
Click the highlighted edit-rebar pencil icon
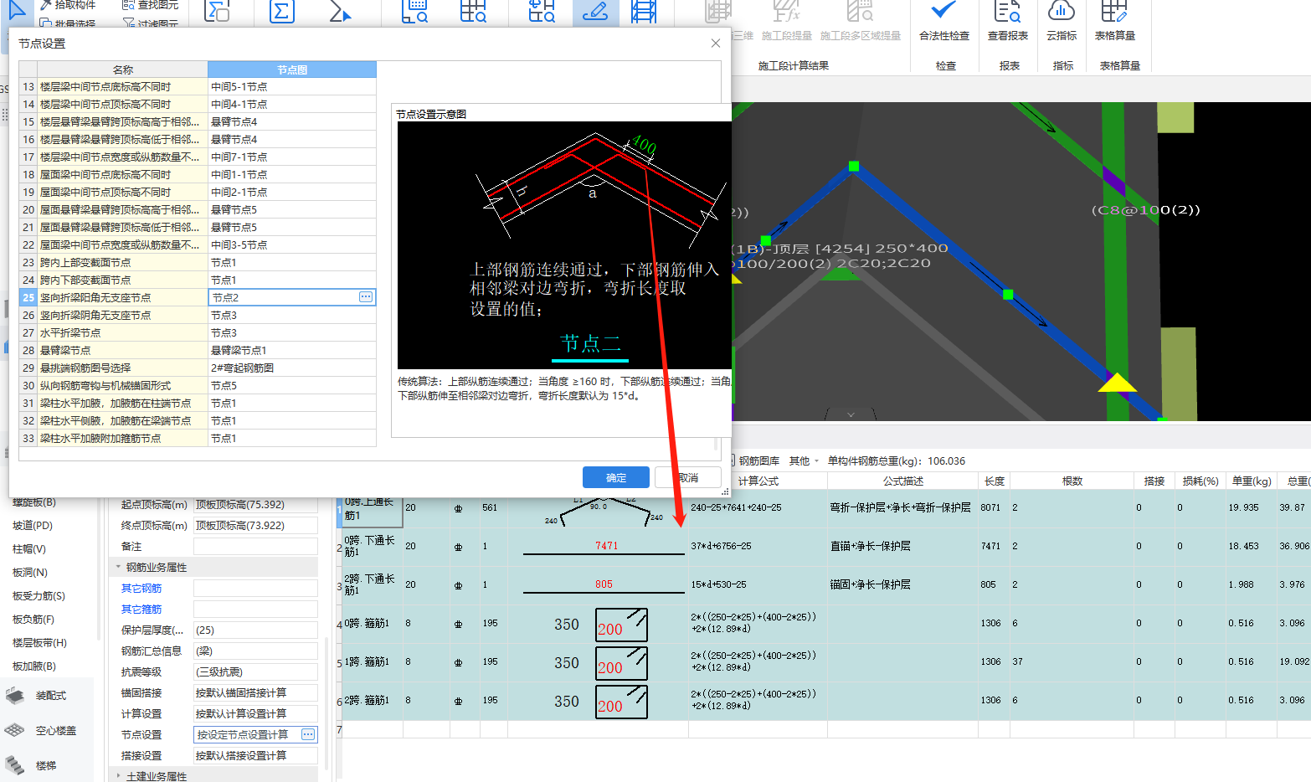pos(595,11)
